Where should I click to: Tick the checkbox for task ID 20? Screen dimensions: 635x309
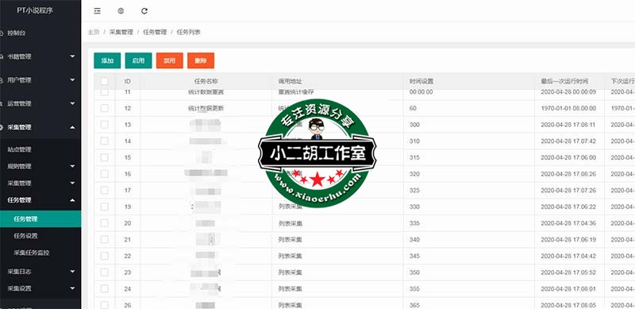(105, 223)
